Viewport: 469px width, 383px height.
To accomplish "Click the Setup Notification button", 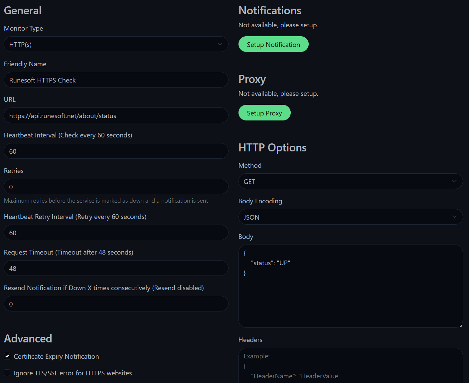I will pyautogui.click(x=273, y=44).
